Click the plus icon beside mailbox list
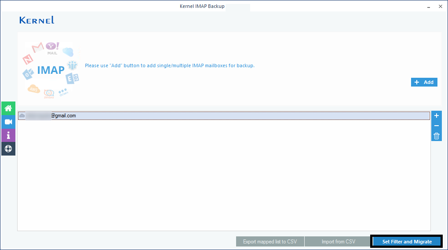The width and height of the screenshot is (448, 250). pyautogui.click(x=436, y=116)
